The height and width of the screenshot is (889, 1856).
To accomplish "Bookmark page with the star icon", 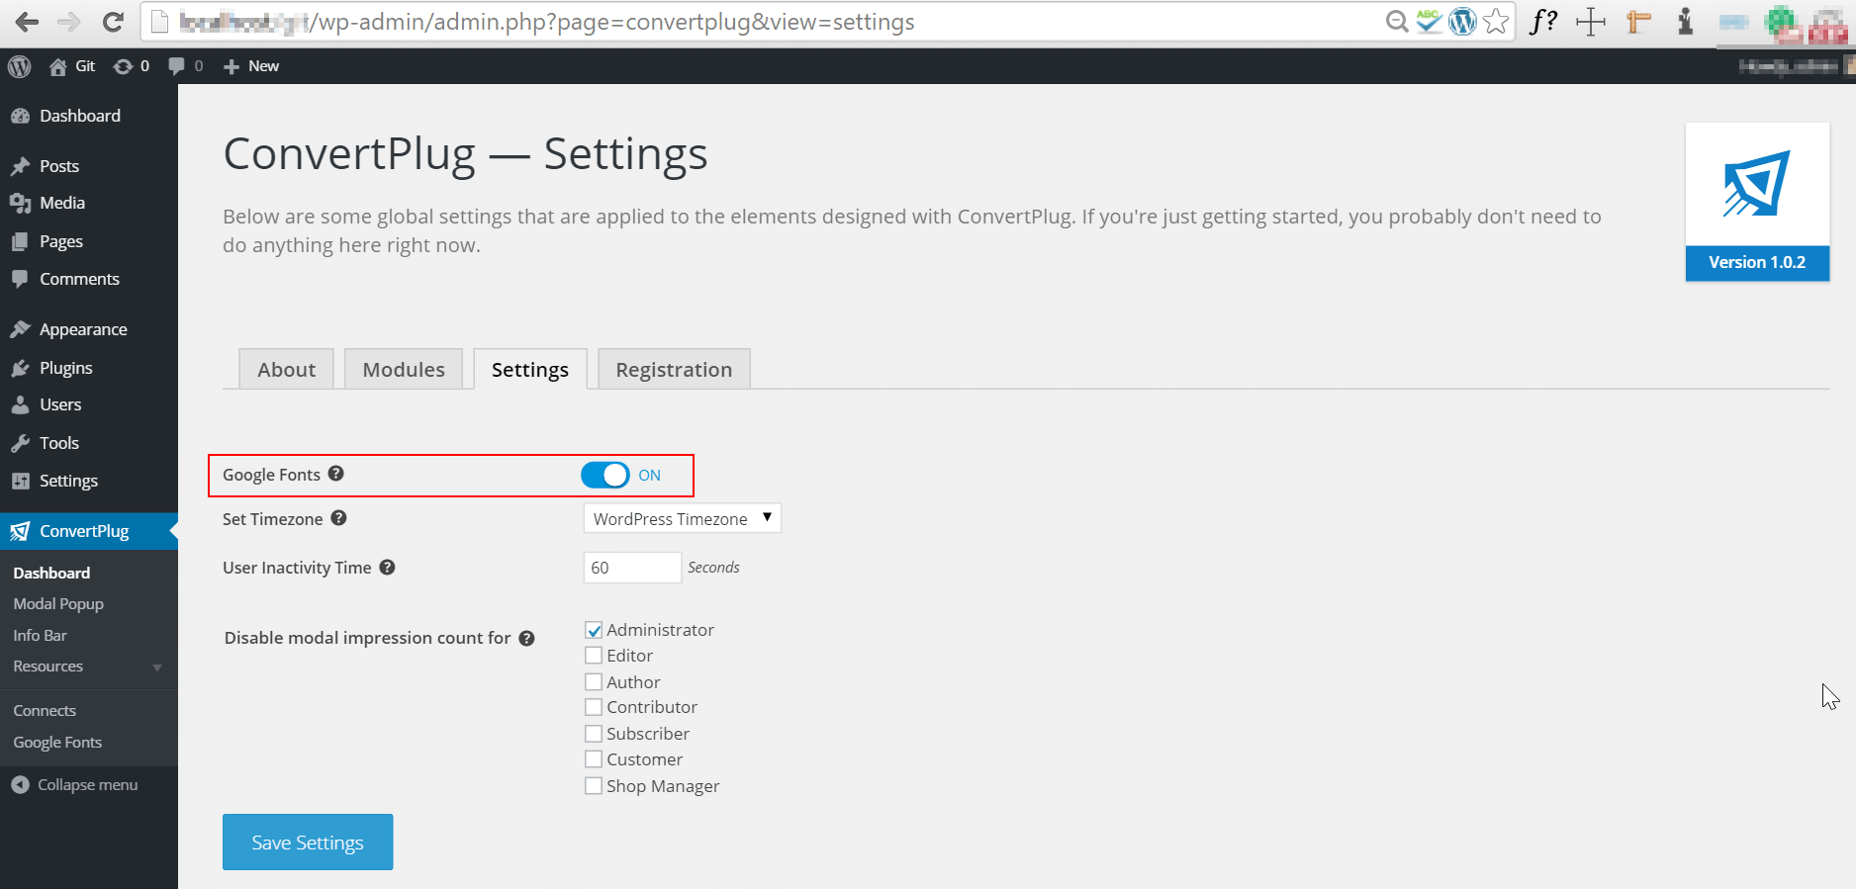I will click(1496, 22).
